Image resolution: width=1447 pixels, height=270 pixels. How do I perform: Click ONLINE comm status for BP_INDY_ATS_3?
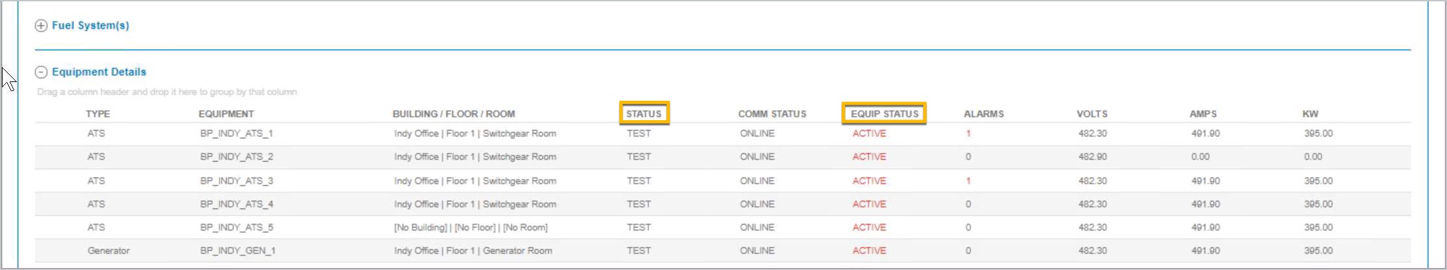tap(757, 181)
